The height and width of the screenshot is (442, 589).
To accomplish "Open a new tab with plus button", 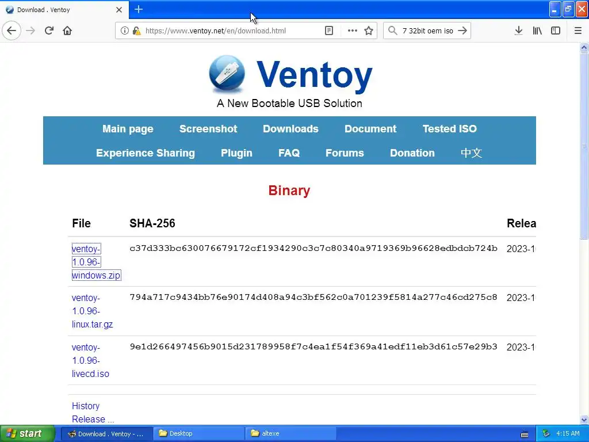I will point(139,9).
